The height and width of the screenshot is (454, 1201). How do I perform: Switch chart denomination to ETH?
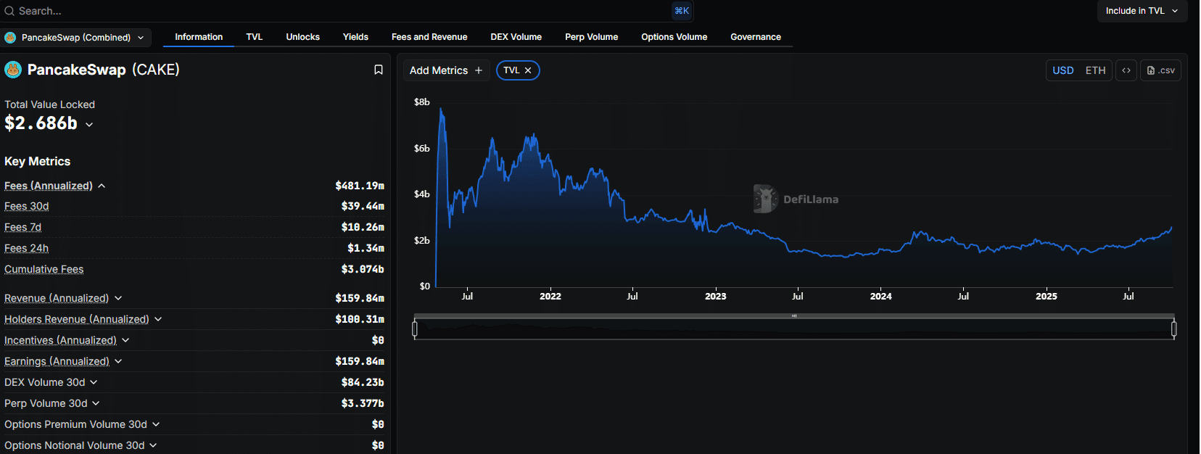click(1095, 70)
